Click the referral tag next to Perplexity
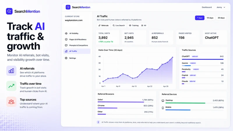 point(196,69)
